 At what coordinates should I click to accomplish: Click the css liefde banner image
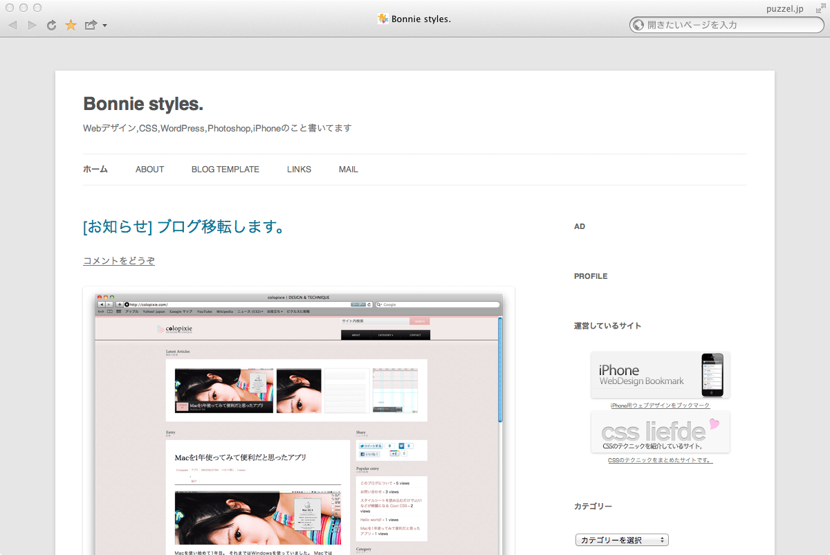[x=660, y=432]
